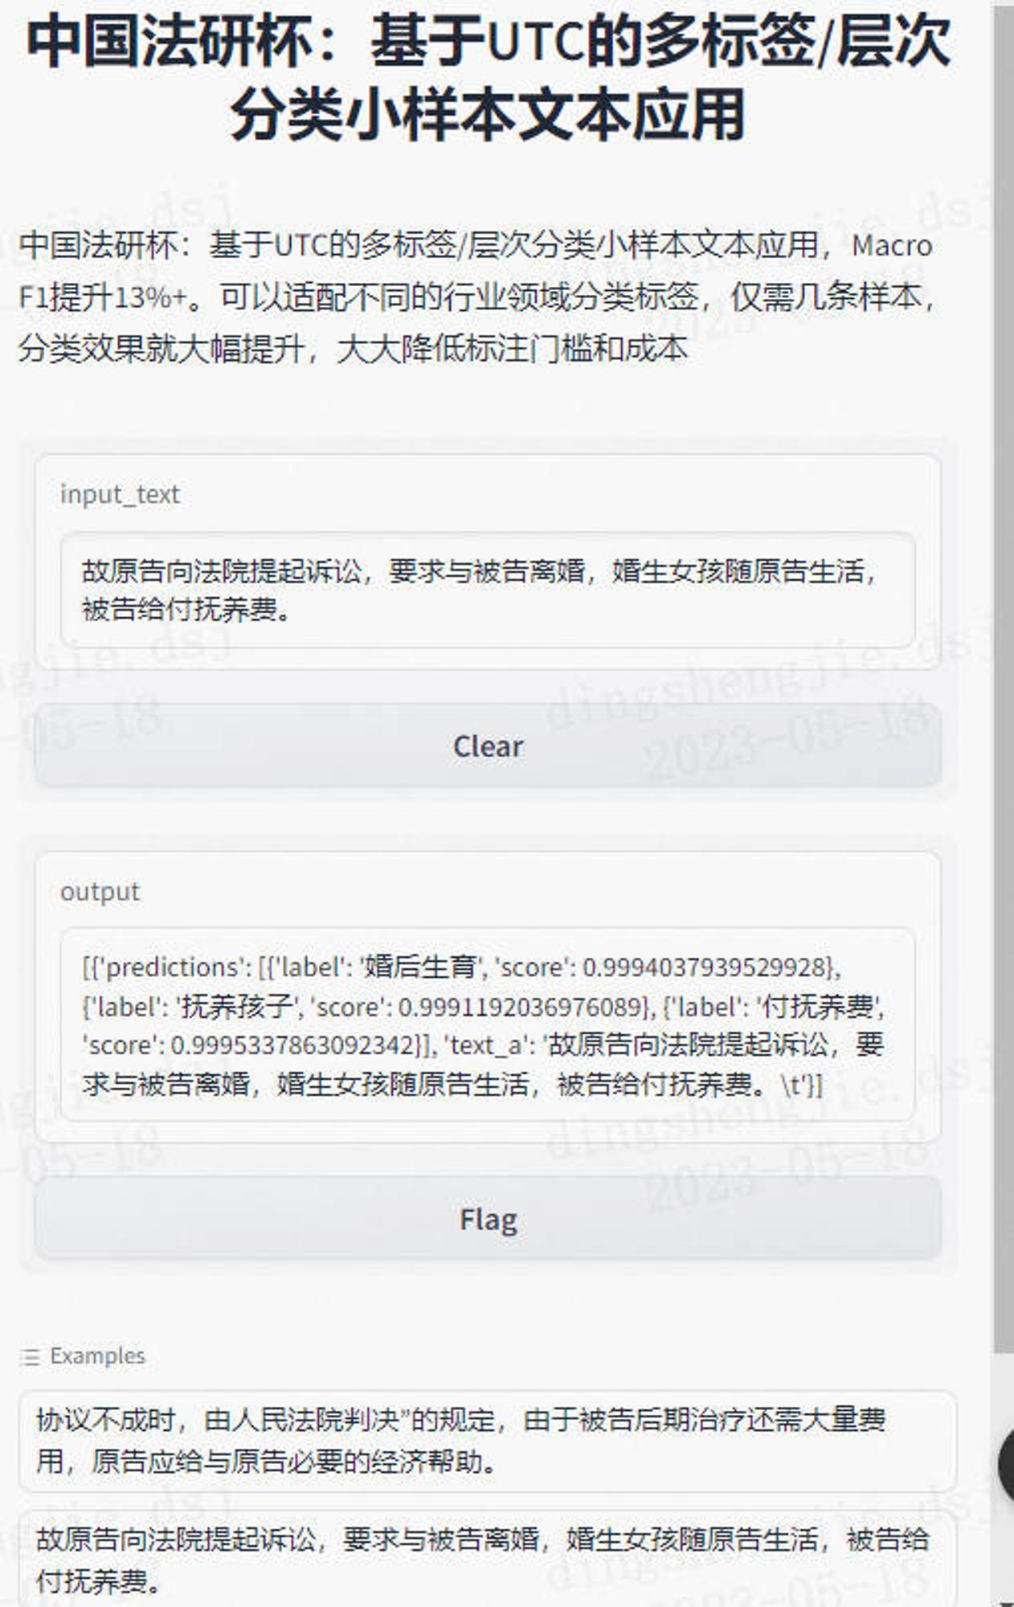Click the Examples list icon

click(x=31, y=1357)
